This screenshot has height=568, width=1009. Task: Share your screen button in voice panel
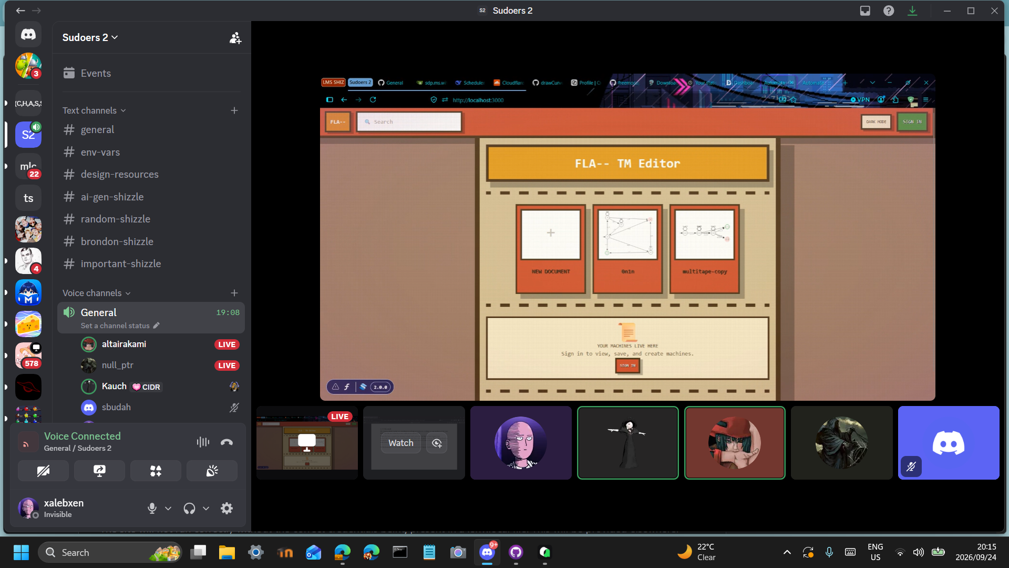[99, 471]
